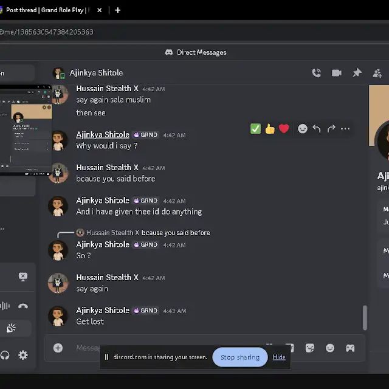Image resolution: width=389 pixels, height=389 pixels.
Task: Open User Settings gear icon
Action: click(23, 355)
